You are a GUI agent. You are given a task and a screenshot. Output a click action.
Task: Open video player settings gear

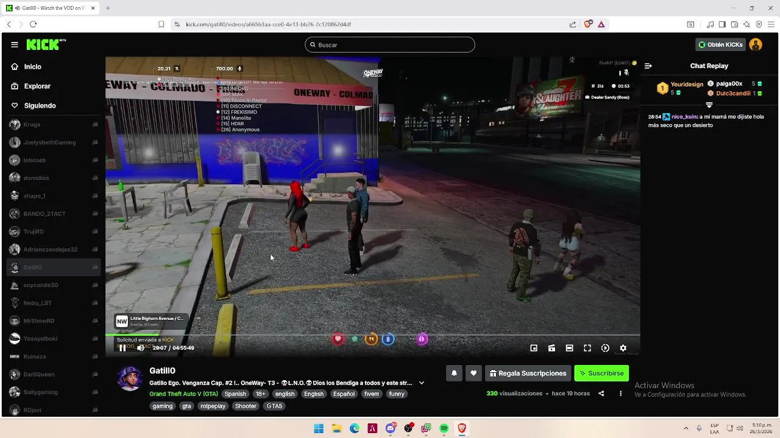[623, 348]
